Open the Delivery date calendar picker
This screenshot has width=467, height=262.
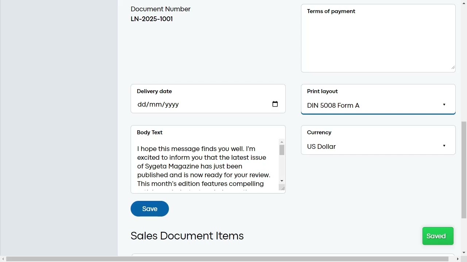(275, 104)
